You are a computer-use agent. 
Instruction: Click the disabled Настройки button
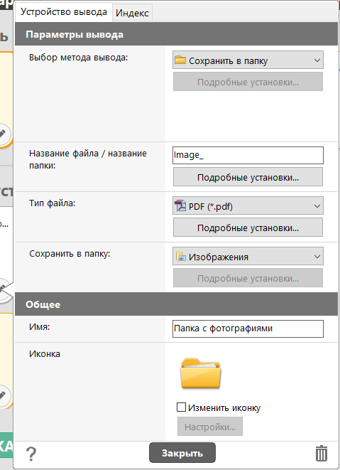coord(210,427)
